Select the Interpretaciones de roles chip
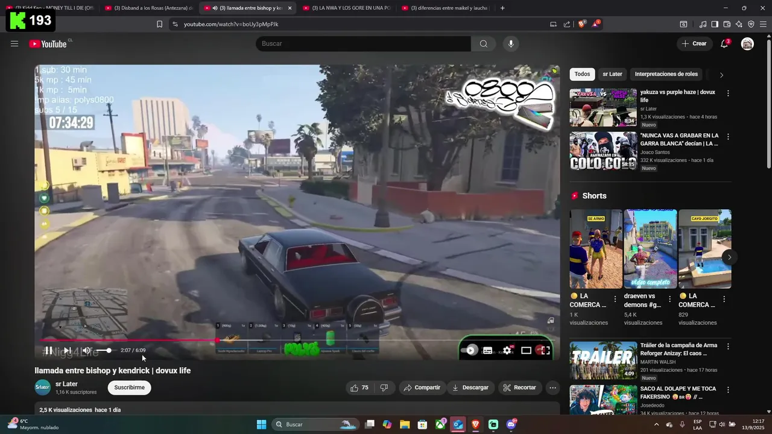The width and height of the screenshot is (772, 434). tap(666, 74)
